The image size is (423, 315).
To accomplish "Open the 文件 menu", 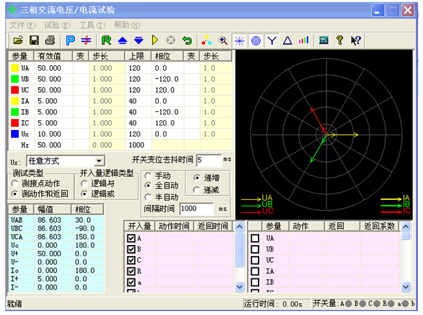I will pyautogui.click(x=22, y=25).
